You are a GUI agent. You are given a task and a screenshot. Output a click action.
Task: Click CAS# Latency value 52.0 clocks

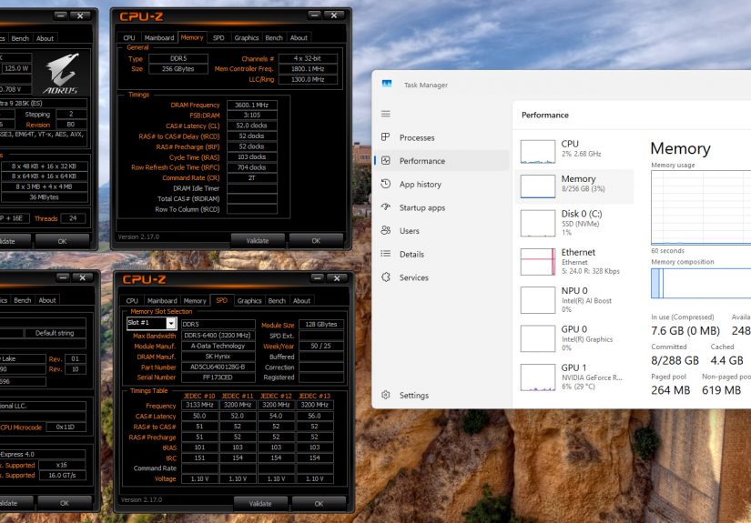click(252, 126)
